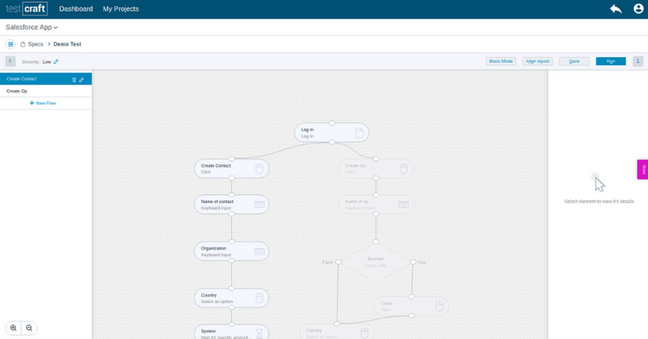Click the info icon beside Run
This screenshot has width=648, height=339.
tap(638, 61)
